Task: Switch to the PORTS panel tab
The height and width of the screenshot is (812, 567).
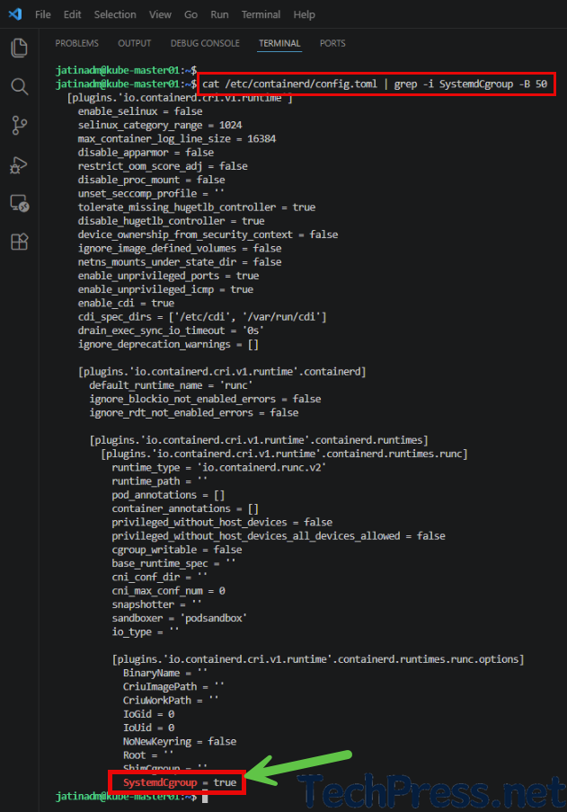Action: point(332,43)
